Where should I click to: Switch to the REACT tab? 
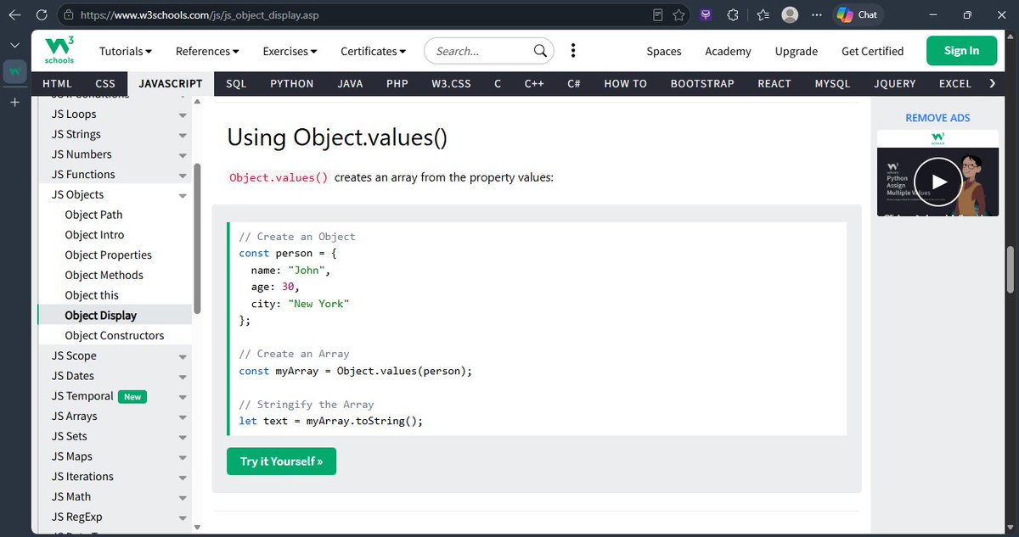(x=774, y=83)
